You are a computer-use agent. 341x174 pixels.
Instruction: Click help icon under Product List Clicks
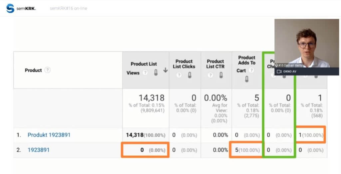[x=179, y=75]
